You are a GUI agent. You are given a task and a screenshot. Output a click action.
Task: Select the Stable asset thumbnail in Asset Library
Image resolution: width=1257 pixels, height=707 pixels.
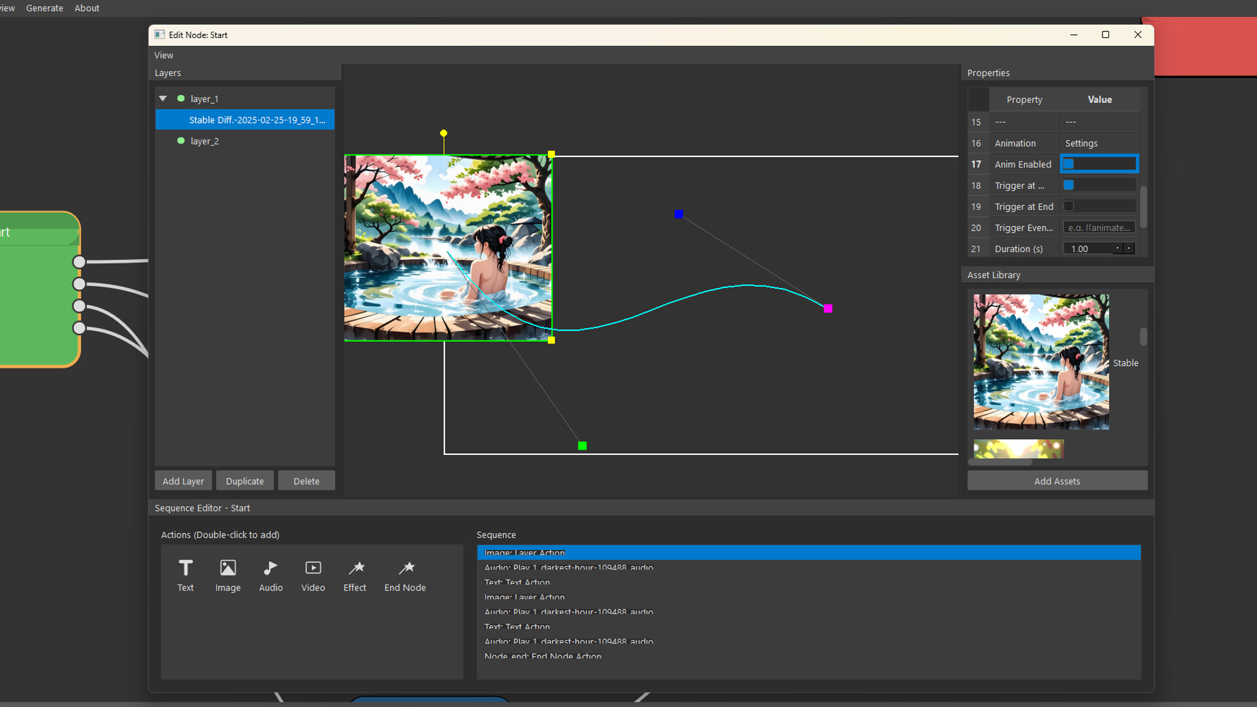click(1041, 361)
